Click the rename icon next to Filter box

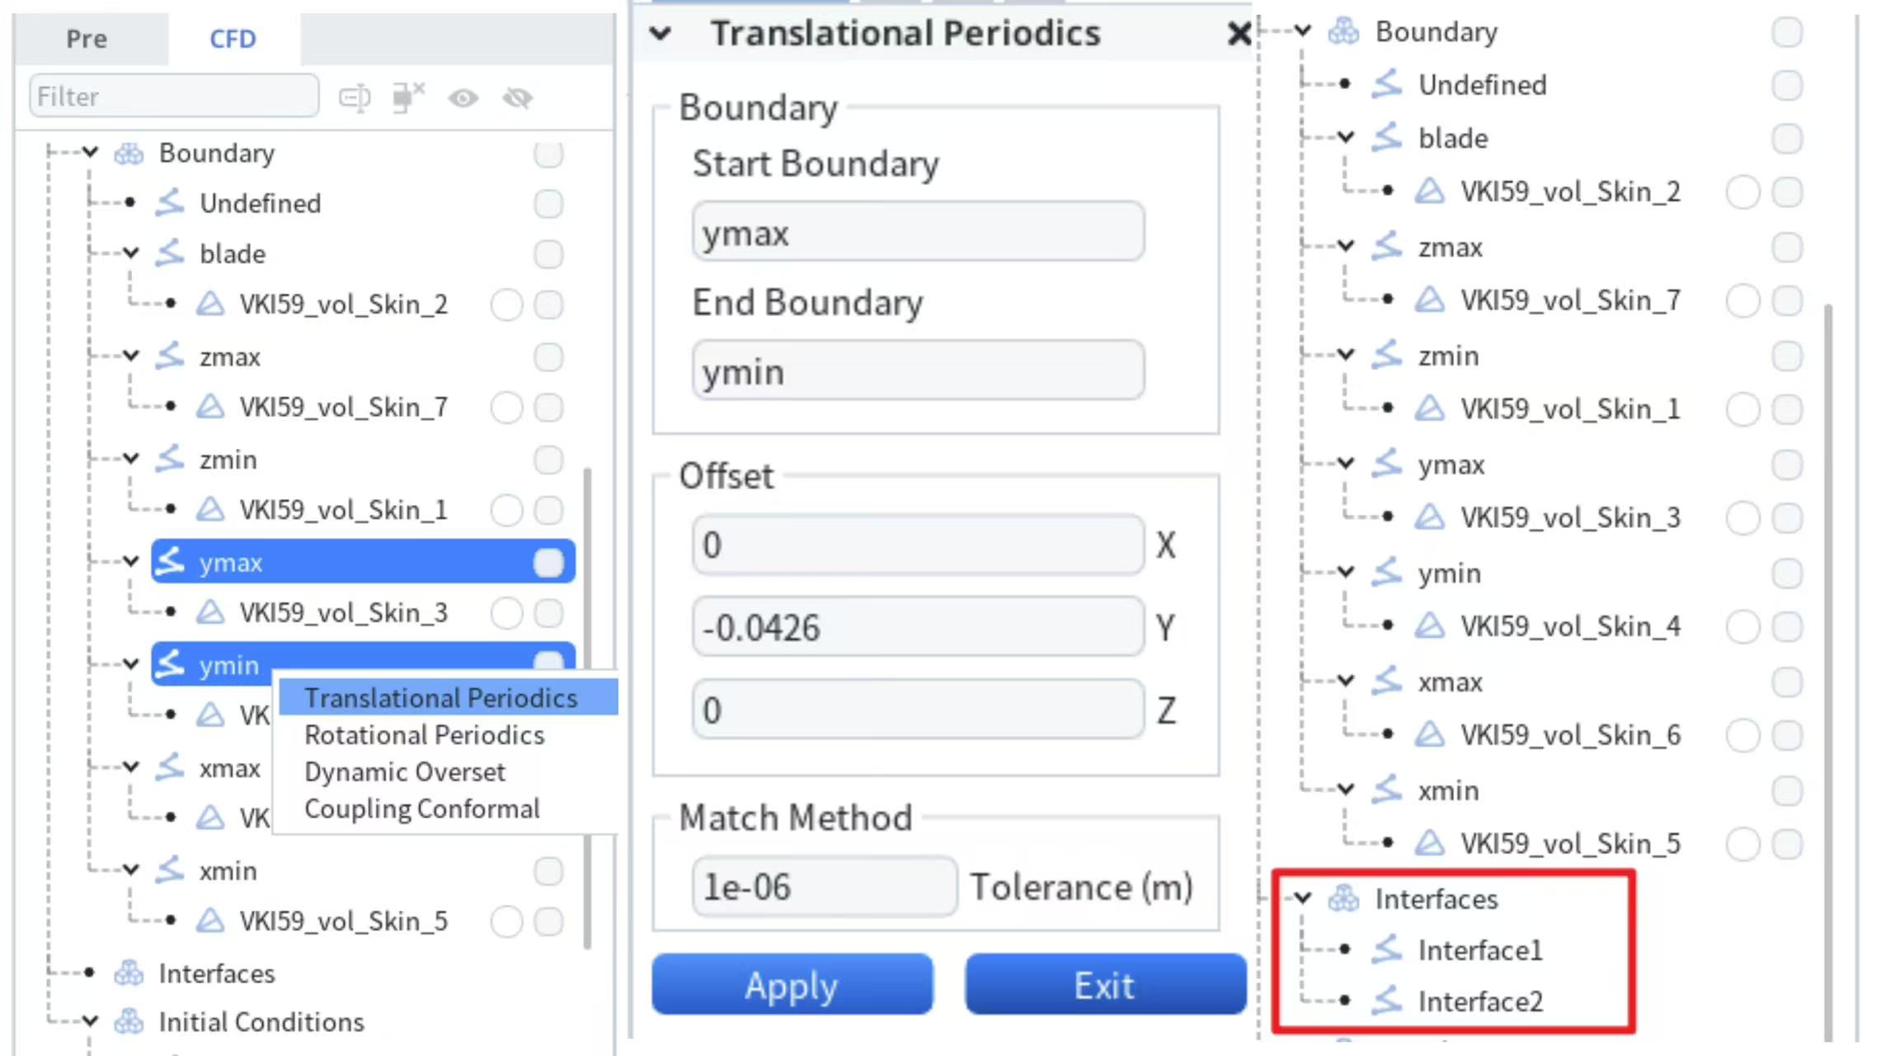pyautogui.click(x=355, y=98)
